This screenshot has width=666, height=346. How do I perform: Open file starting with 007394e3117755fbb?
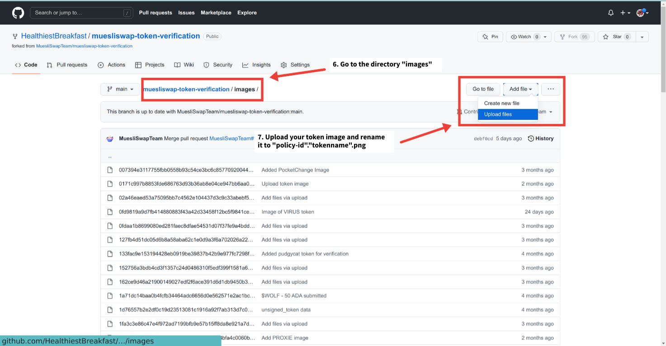coord(187,170)
